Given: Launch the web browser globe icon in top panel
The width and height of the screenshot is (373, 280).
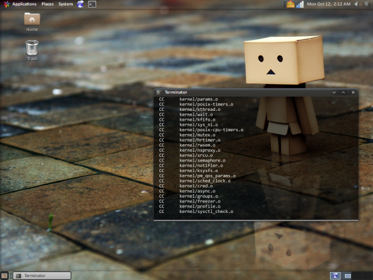Looking at the screenshot, I should click(80, 4).
